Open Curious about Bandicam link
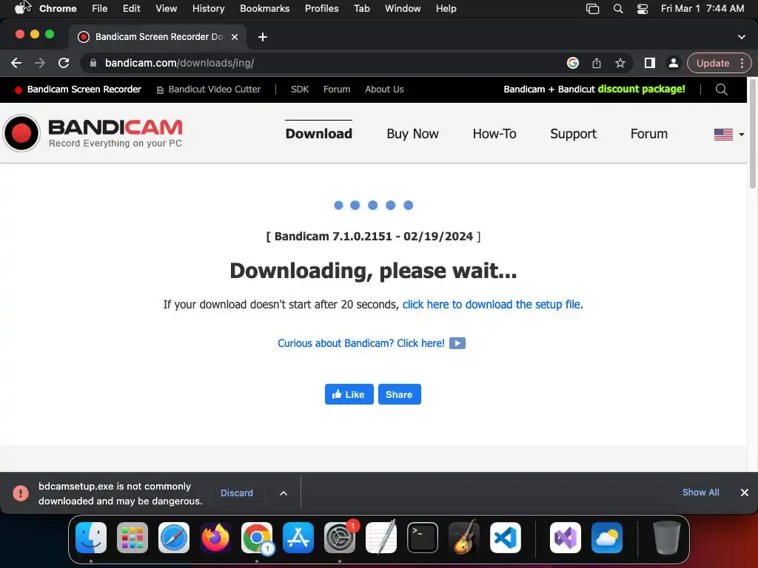Image resolution: width=758 pixels, height=568 pixels. pyautogui.click(x=361, y=343)
